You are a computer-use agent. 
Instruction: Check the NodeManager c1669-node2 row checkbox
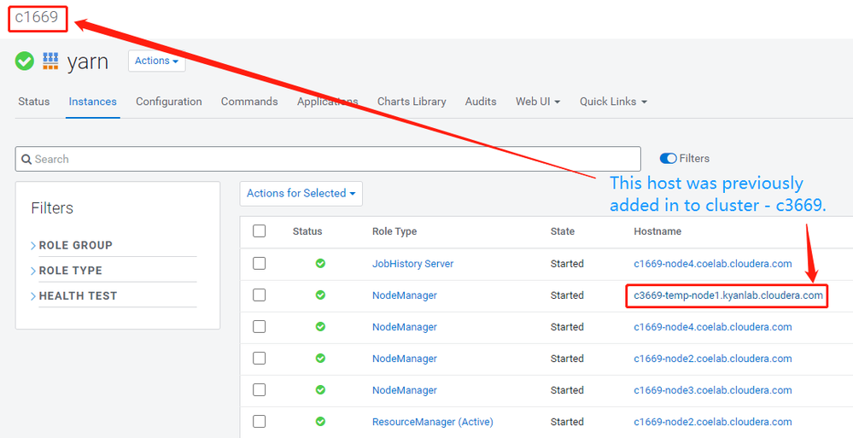[260, 358]
